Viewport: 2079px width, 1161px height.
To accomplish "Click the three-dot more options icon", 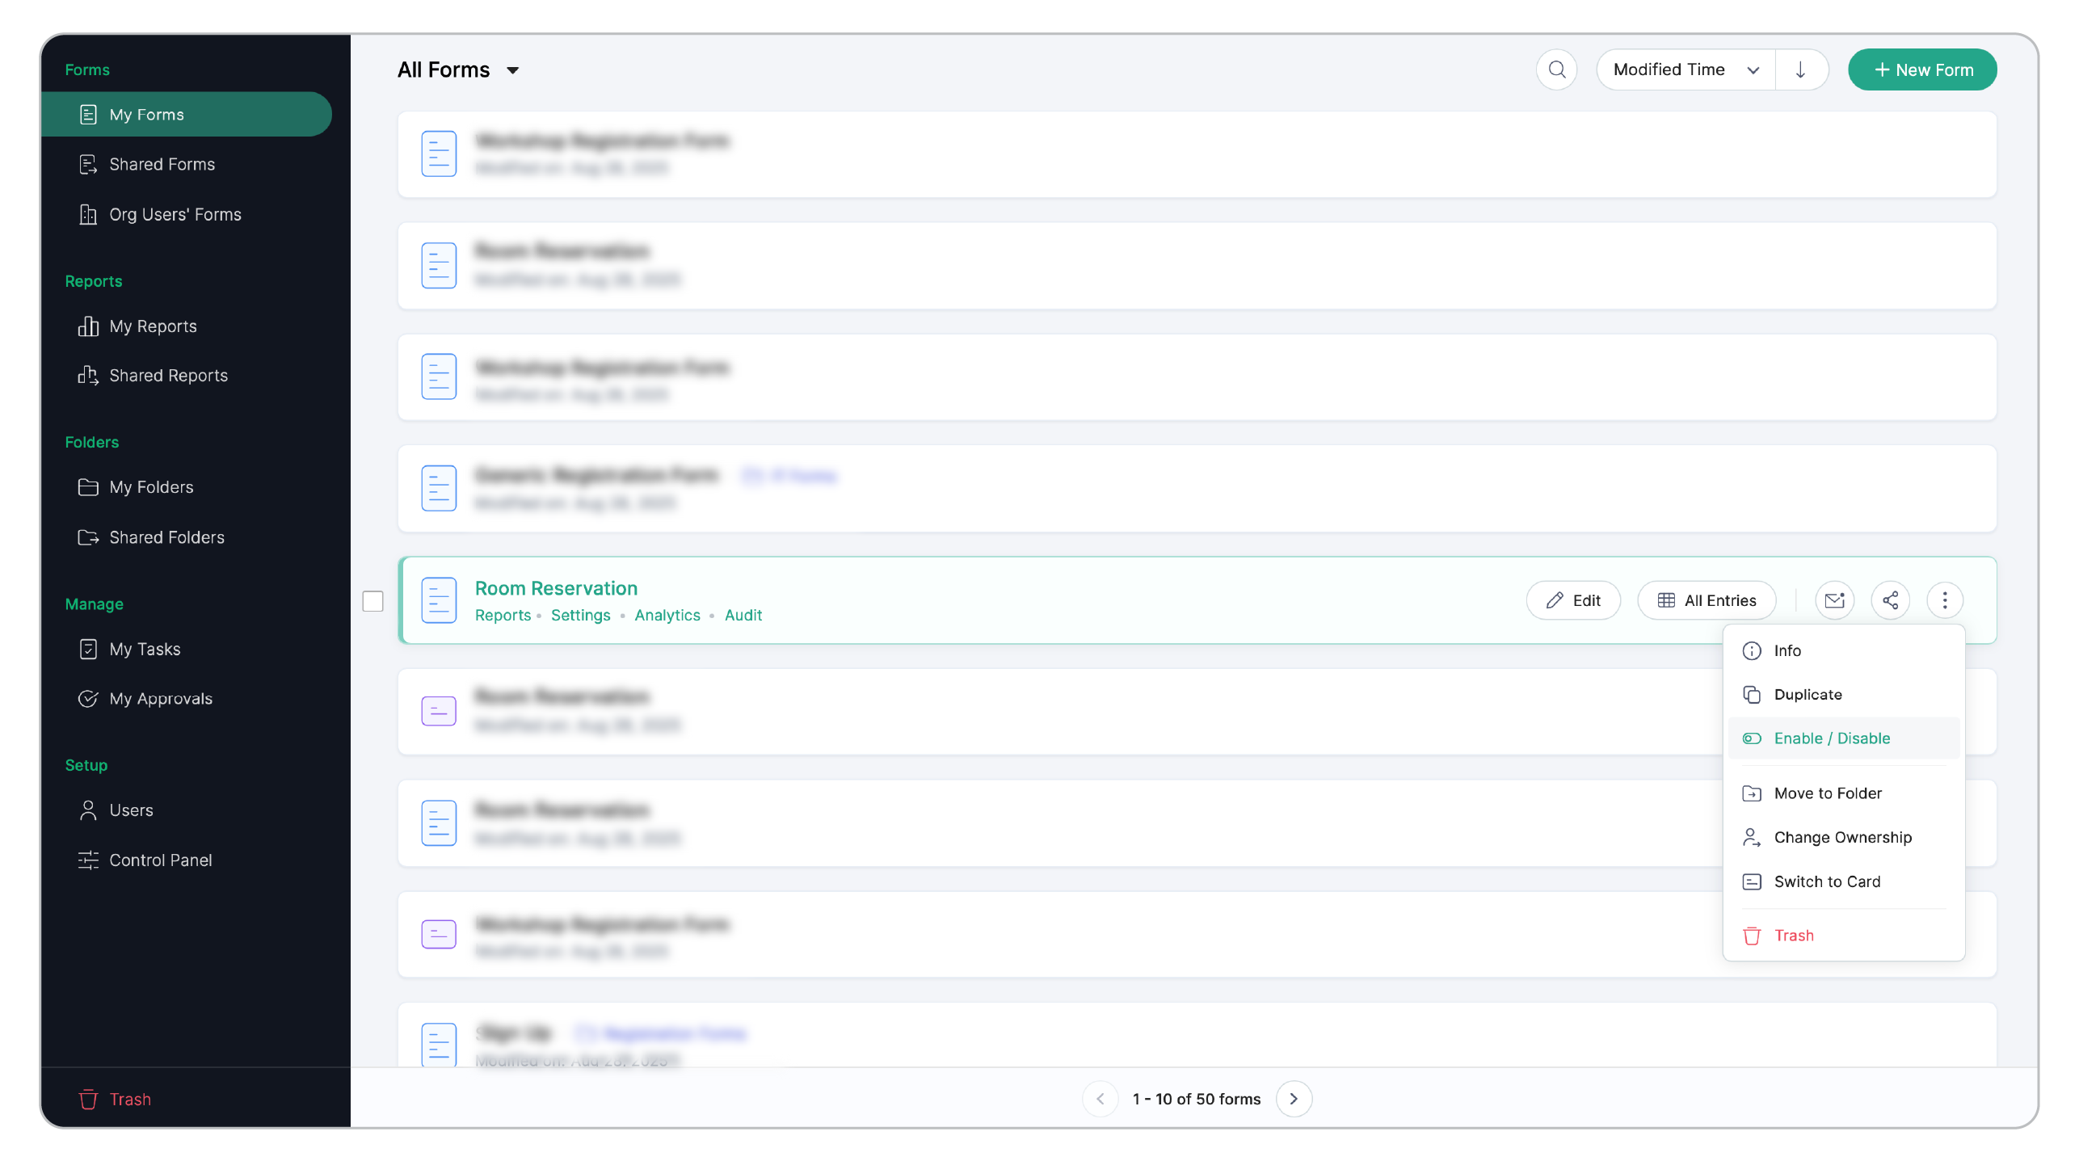I will pyautogui.click(x=1944, y=600).
